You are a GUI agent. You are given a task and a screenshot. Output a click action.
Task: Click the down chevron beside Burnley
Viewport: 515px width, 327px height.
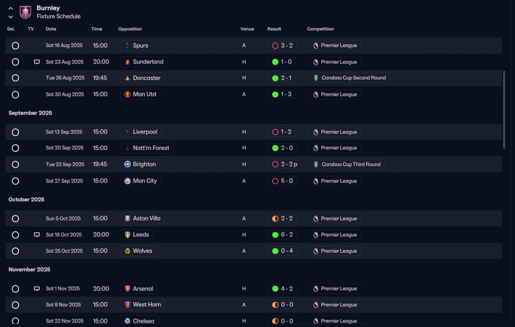click(x=11, y=17)
